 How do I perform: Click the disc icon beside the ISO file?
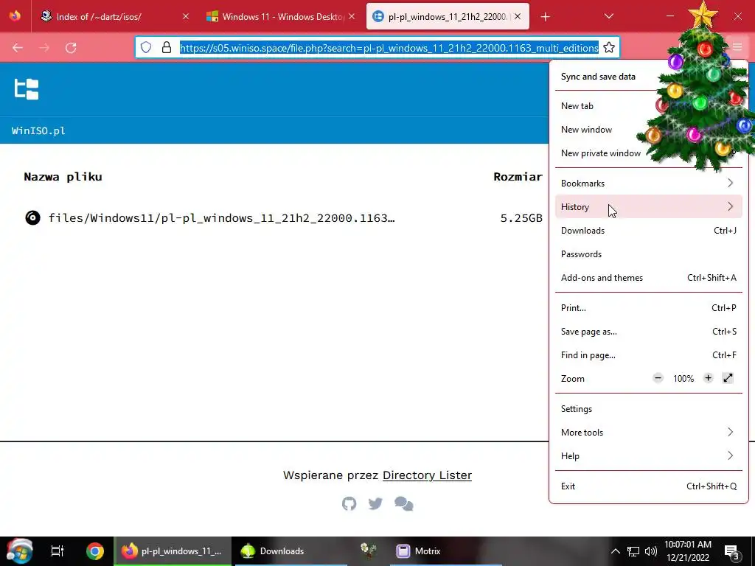click(x=32, y=218)
